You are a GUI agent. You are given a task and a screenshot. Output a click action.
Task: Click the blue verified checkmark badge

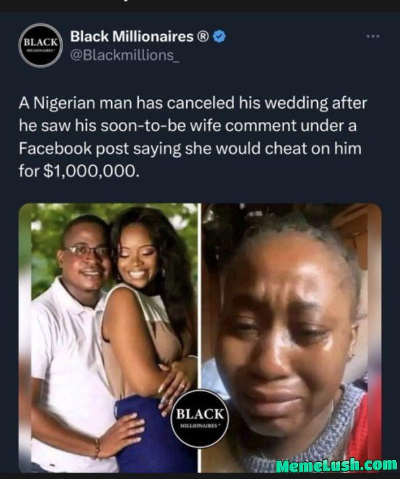219,36
